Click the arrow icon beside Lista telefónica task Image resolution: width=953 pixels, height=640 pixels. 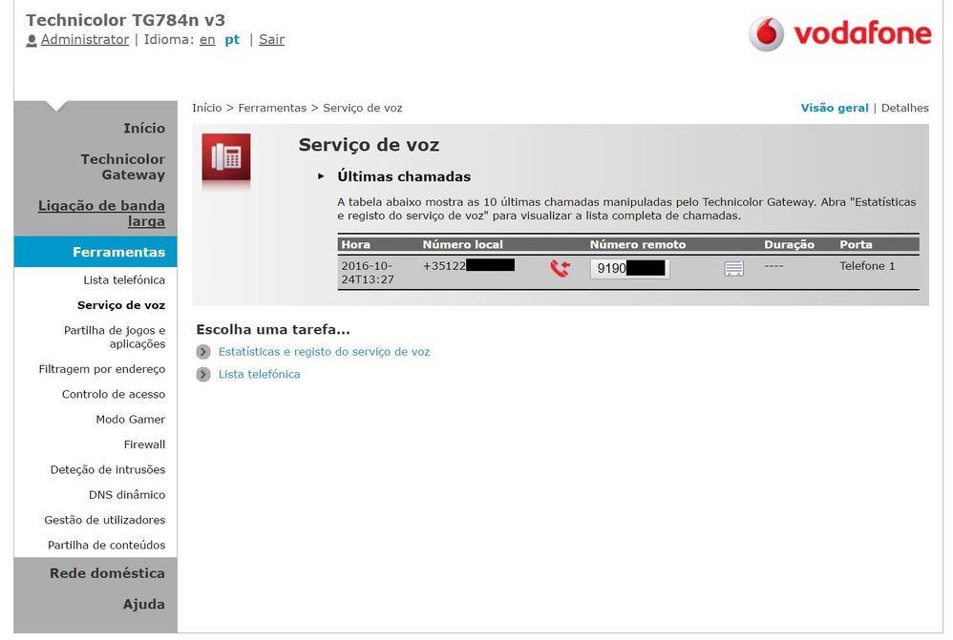202,374
